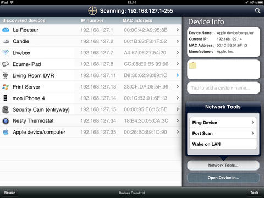This screenshot has width=264, height=198.
Task: Tap IP address 192.168.127.2
Action: coord(97,41)
